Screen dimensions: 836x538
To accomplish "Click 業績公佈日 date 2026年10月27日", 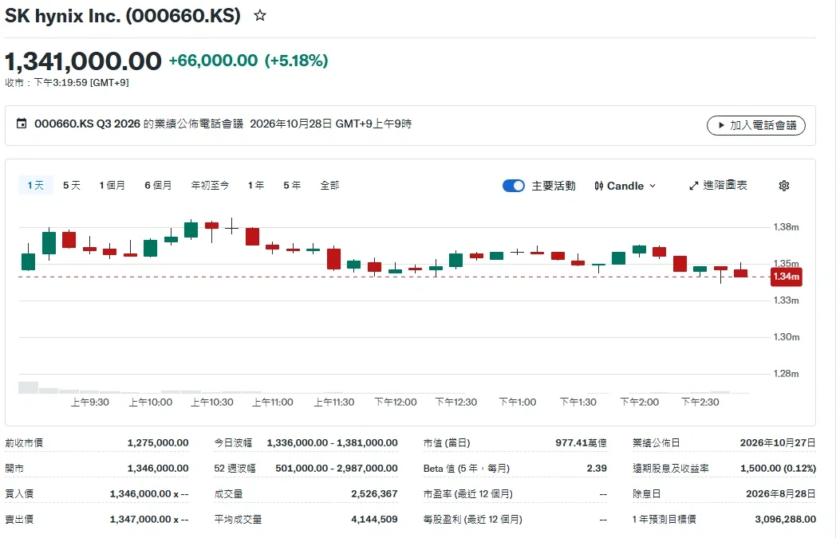I will (778, 442).
